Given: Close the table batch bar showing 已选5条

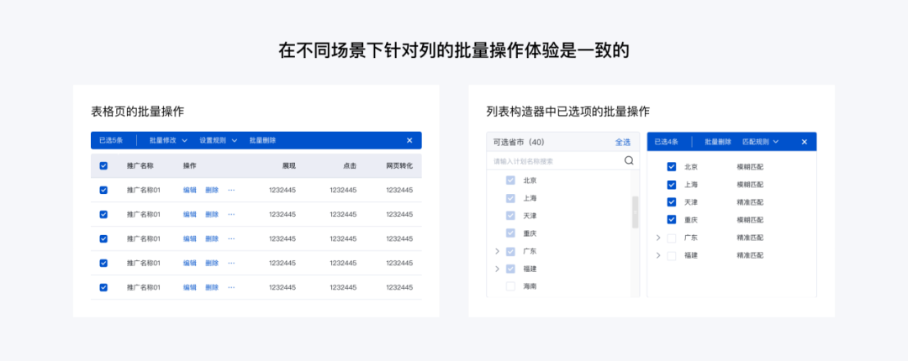Looking at the screenshot, I should [x=409, y=140].
